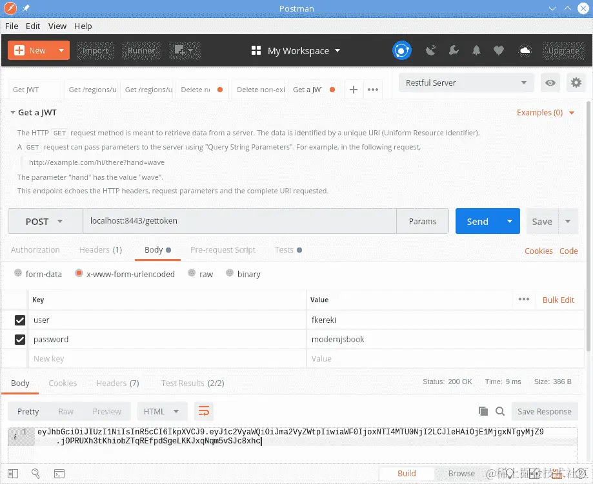Uncheck the password parameter checkbox
The image size is (593, 484).
[x=19, y=339]
